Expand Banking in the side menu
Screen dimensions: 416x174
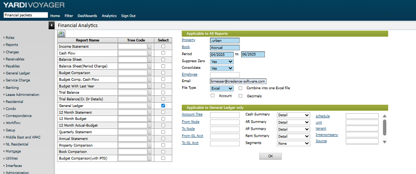coord(12,87)
